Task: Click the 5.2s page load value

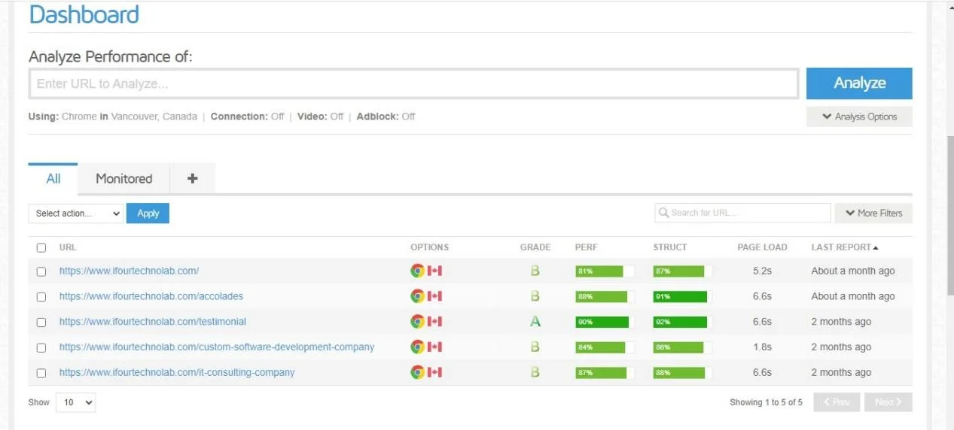Action: click(x=762, y=271)
